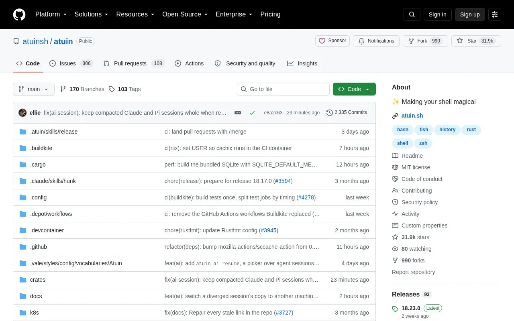Open the 170 Branches link
This screenshot has height=321, width=514.
click(82, 89)
